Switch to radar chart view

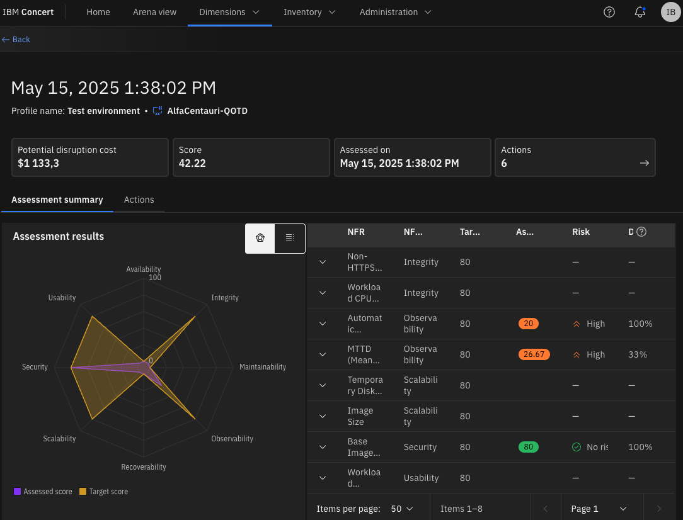point(260,237)
